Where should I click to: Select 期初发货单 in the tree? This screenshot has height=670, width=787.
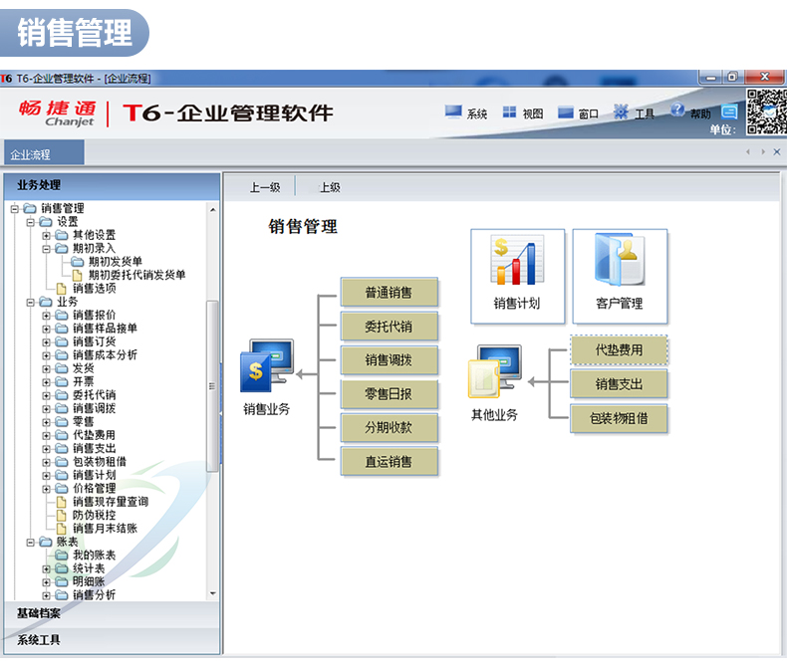tap(115, 261)
